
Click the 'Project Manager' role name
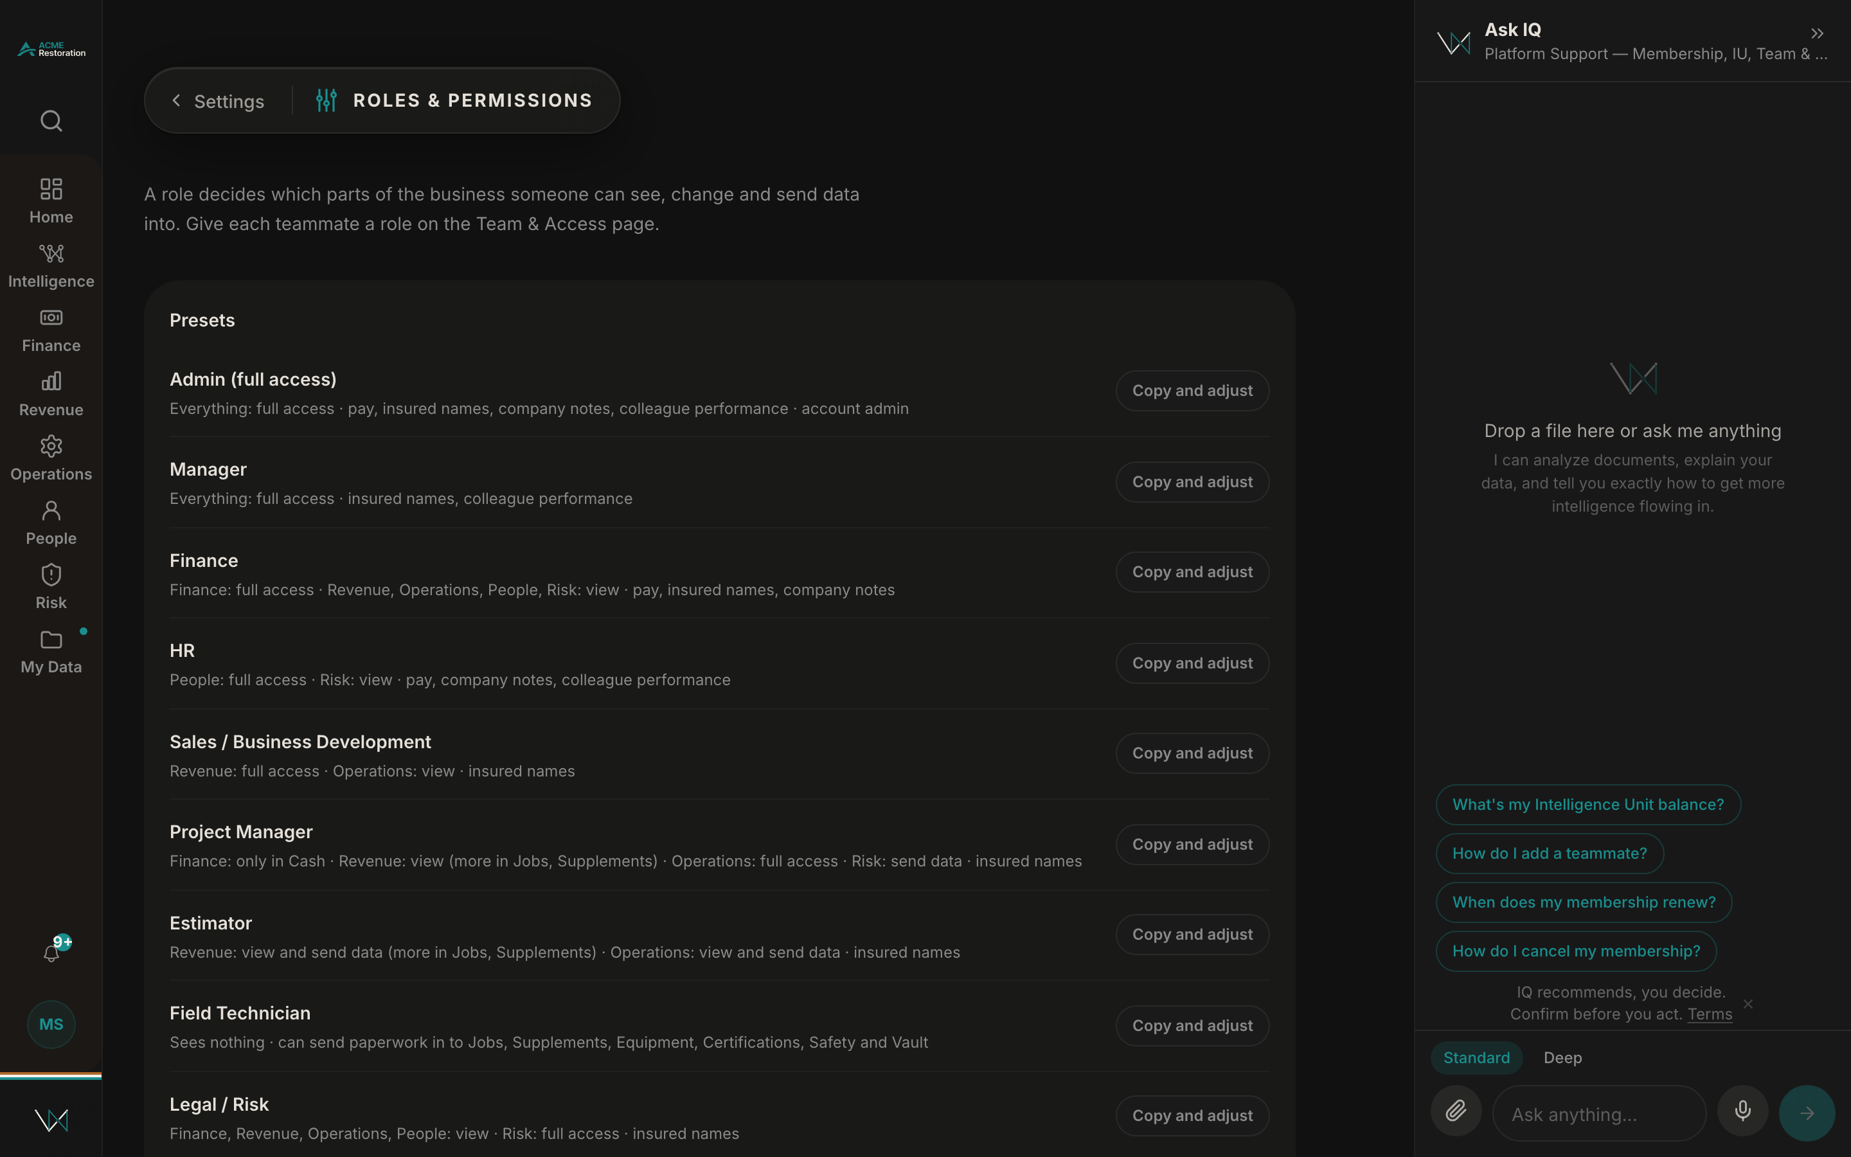pyautogui.click(x=241, y=832)
